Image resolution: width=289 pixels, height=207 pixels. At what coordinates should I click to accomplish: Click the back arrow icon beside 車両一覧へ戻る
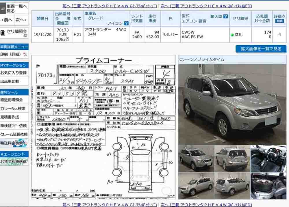pos(3,9)
